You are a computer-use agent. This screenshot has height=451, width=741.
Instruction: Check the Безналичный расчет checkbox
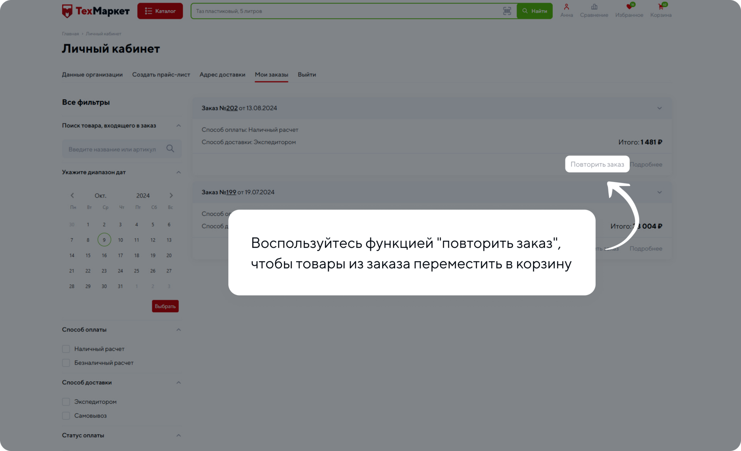[66, 363]
